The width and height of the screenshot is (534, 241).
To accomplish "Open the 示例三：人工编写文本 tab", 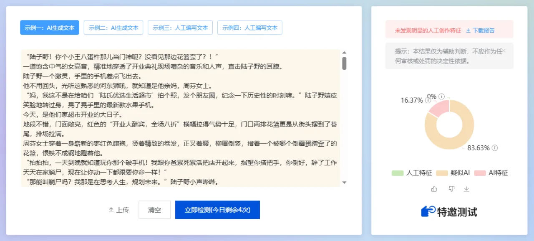I will pyautogui.click(x=180, y=28).
